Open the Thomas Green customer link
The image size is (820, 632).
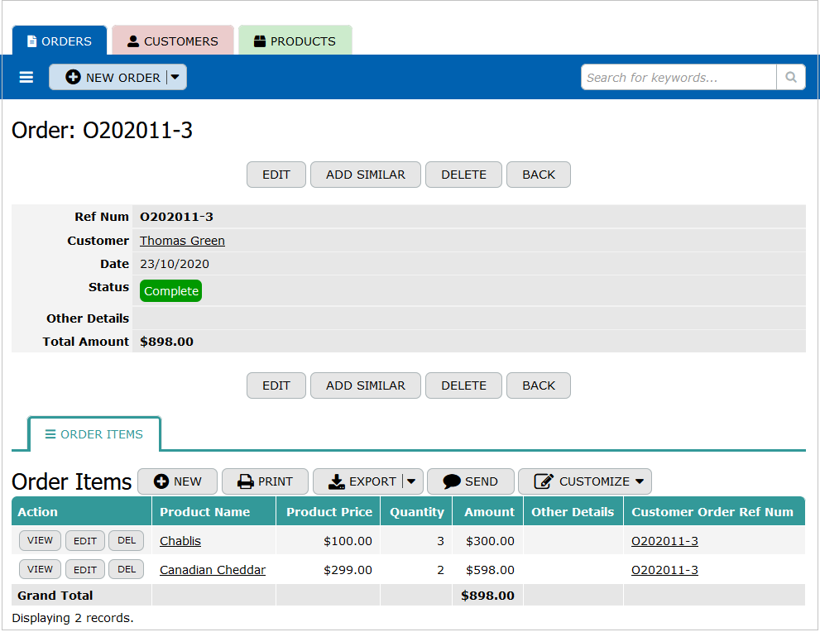tap(182, 241)
